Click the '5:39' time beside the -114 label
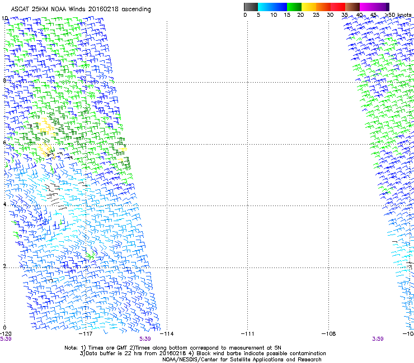Image resolution: width=414 pixels, height=363 pixels. click(x=145, y=339)
